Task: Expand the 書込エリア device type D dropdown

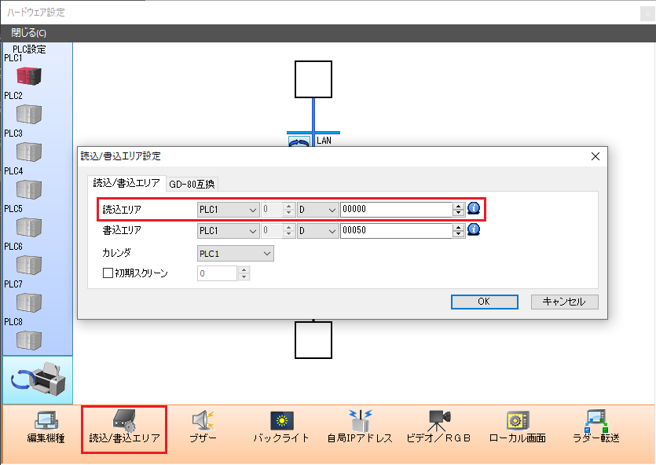Action: [317, 230]
